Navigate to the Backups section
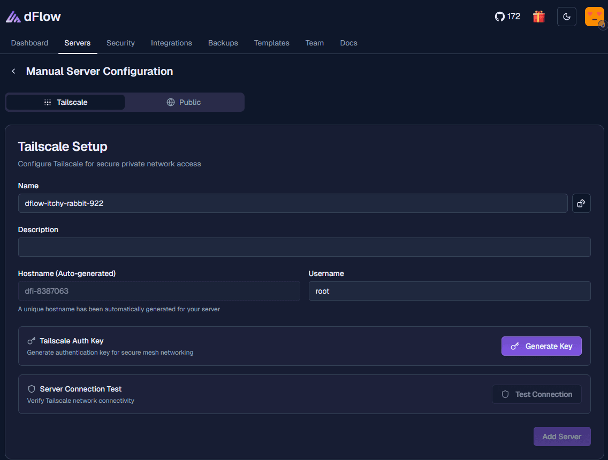 [223, 43]
